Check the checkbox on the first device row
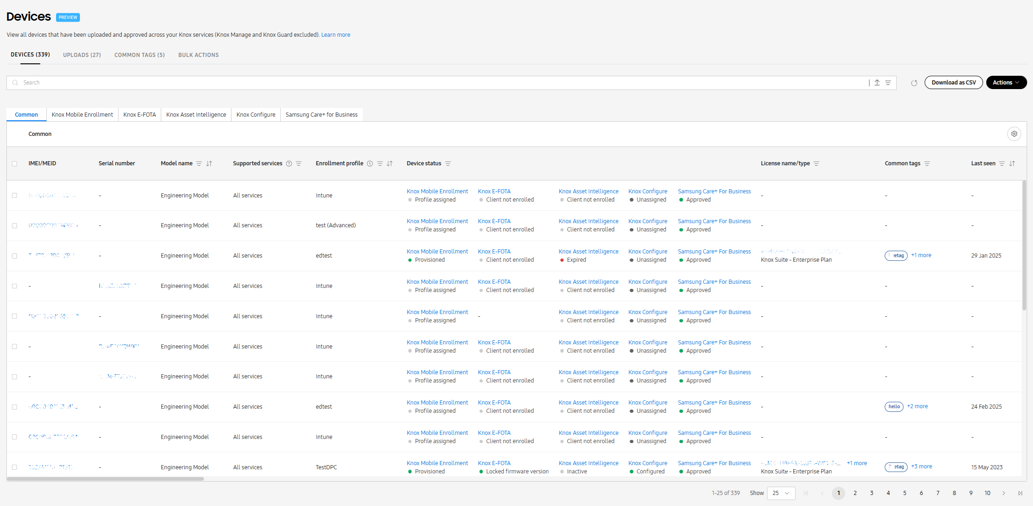Viewport: 1033px width, 506px height. [14, 195]
